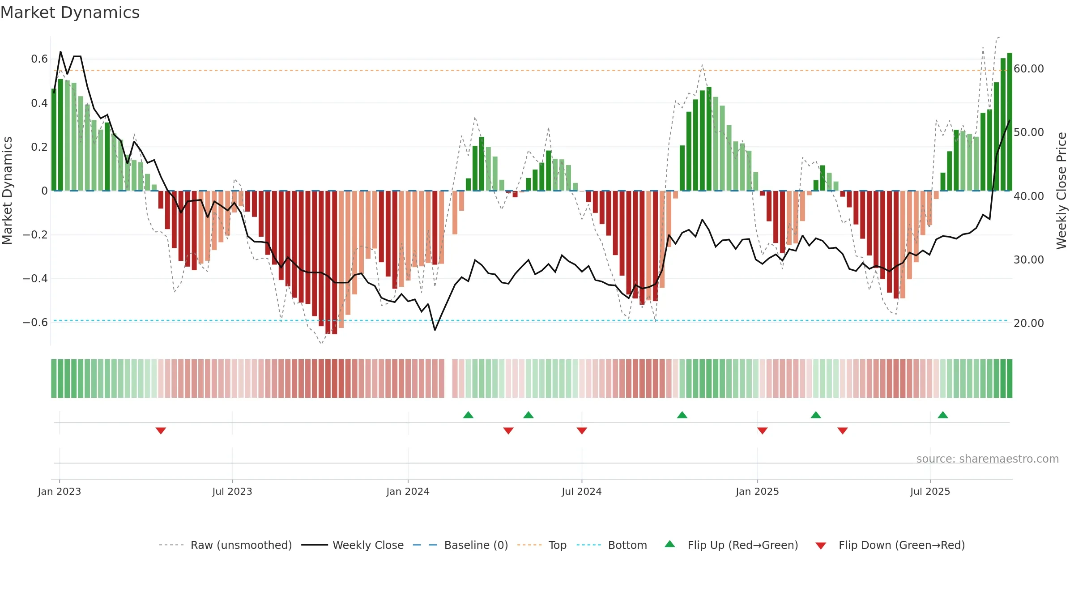Click the 20.00 price axis label

(x=1028, y=323)
